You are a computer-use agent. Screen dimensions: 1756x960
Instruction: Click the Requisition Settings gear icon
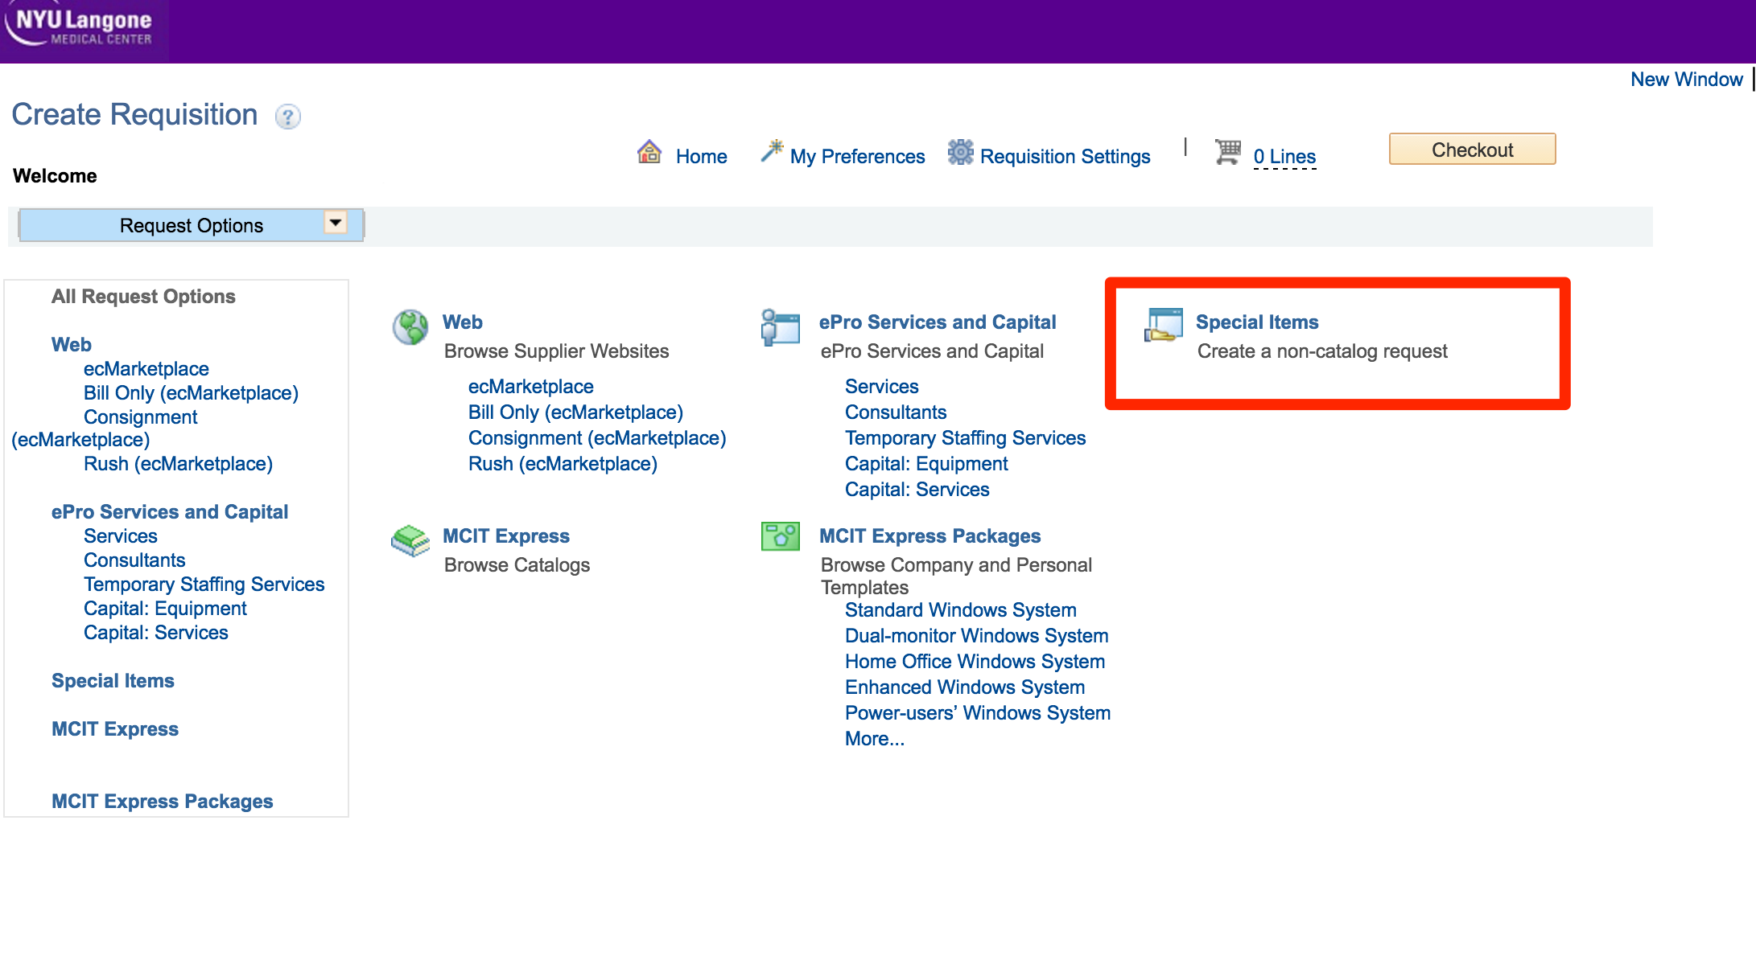pos(960,152)
